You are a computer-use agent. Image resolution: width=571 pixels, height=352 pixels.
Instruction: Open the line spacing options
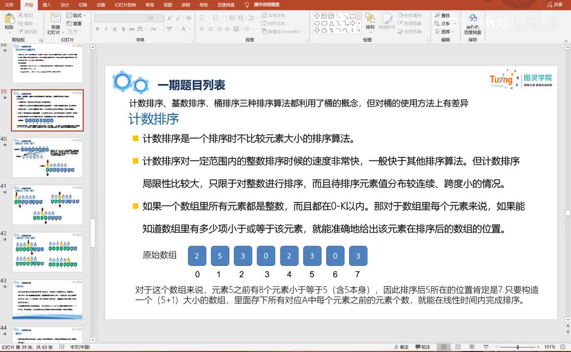(x=251, y=18)
